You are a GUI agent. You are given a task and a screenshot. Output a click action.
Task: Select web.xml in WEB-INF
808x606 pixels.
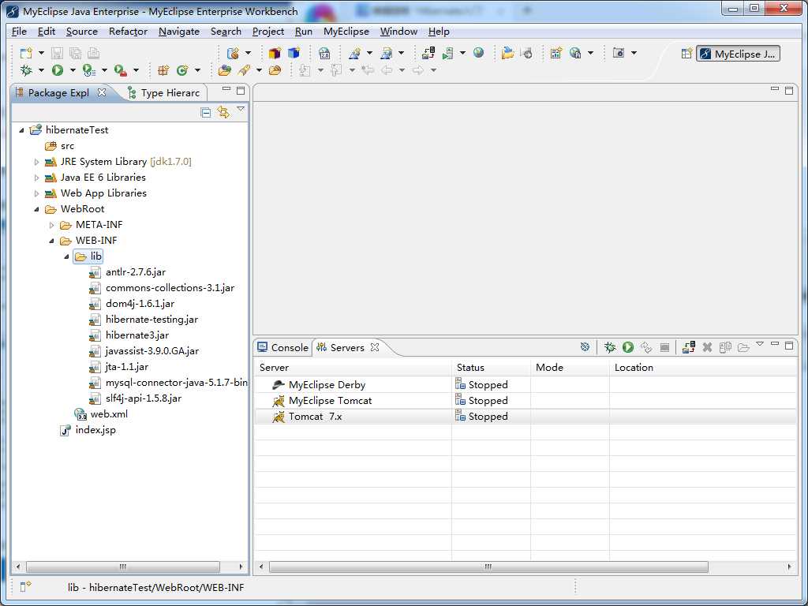(x=101, y=413)
